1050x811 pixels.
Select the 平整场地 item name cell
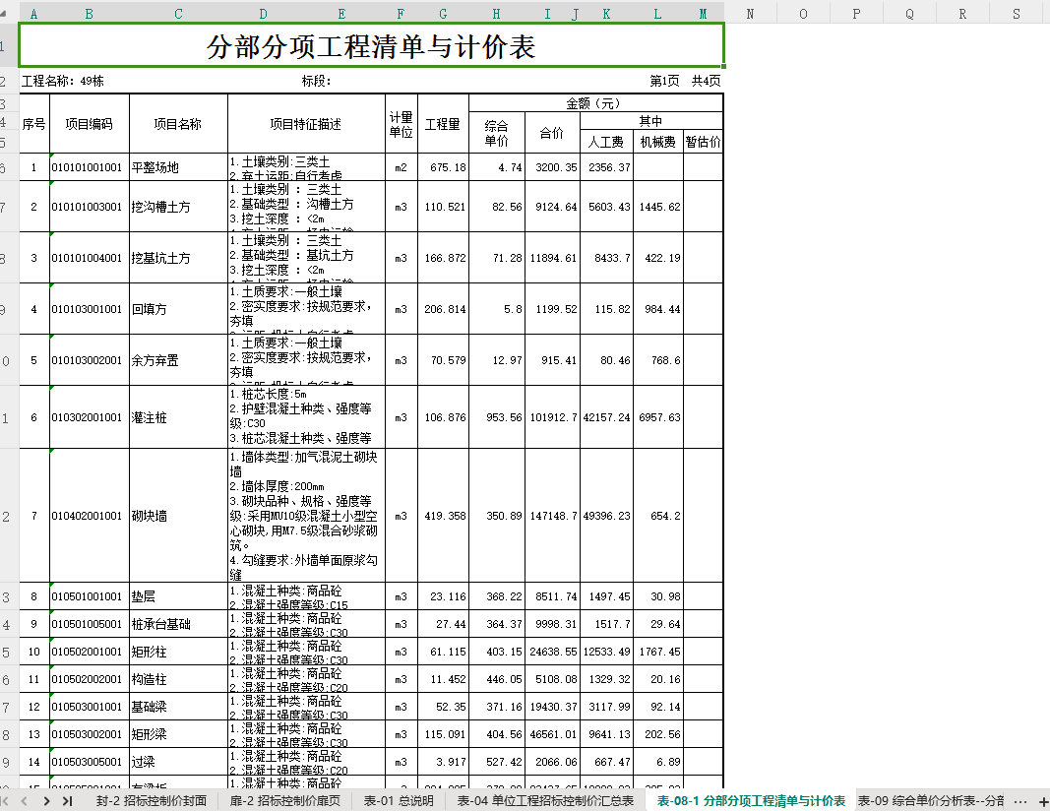click(x=178, y=167)
